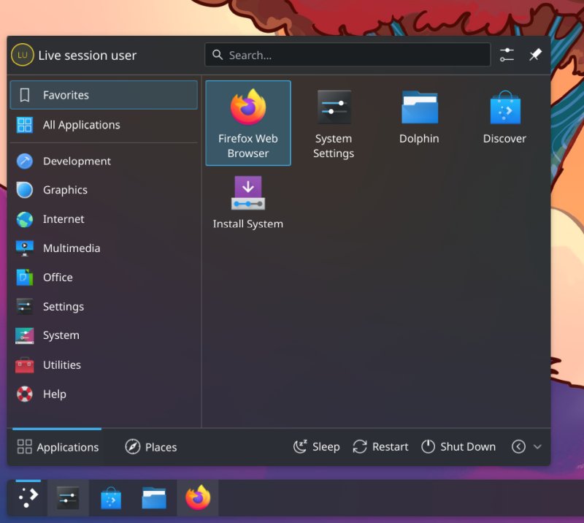Image resolution: width=584 pixels, height=523 pixels.
Task: Open Dolphin file manager in favorites
Action: [x=419, y=117]
